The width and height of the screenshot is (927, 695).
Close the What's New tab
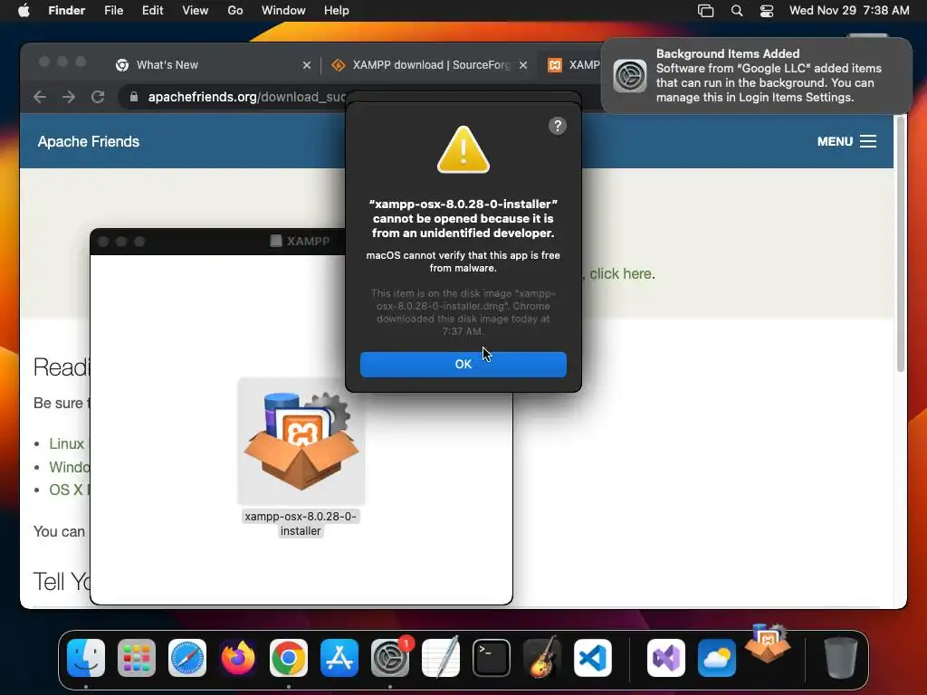tap(306, 65)
